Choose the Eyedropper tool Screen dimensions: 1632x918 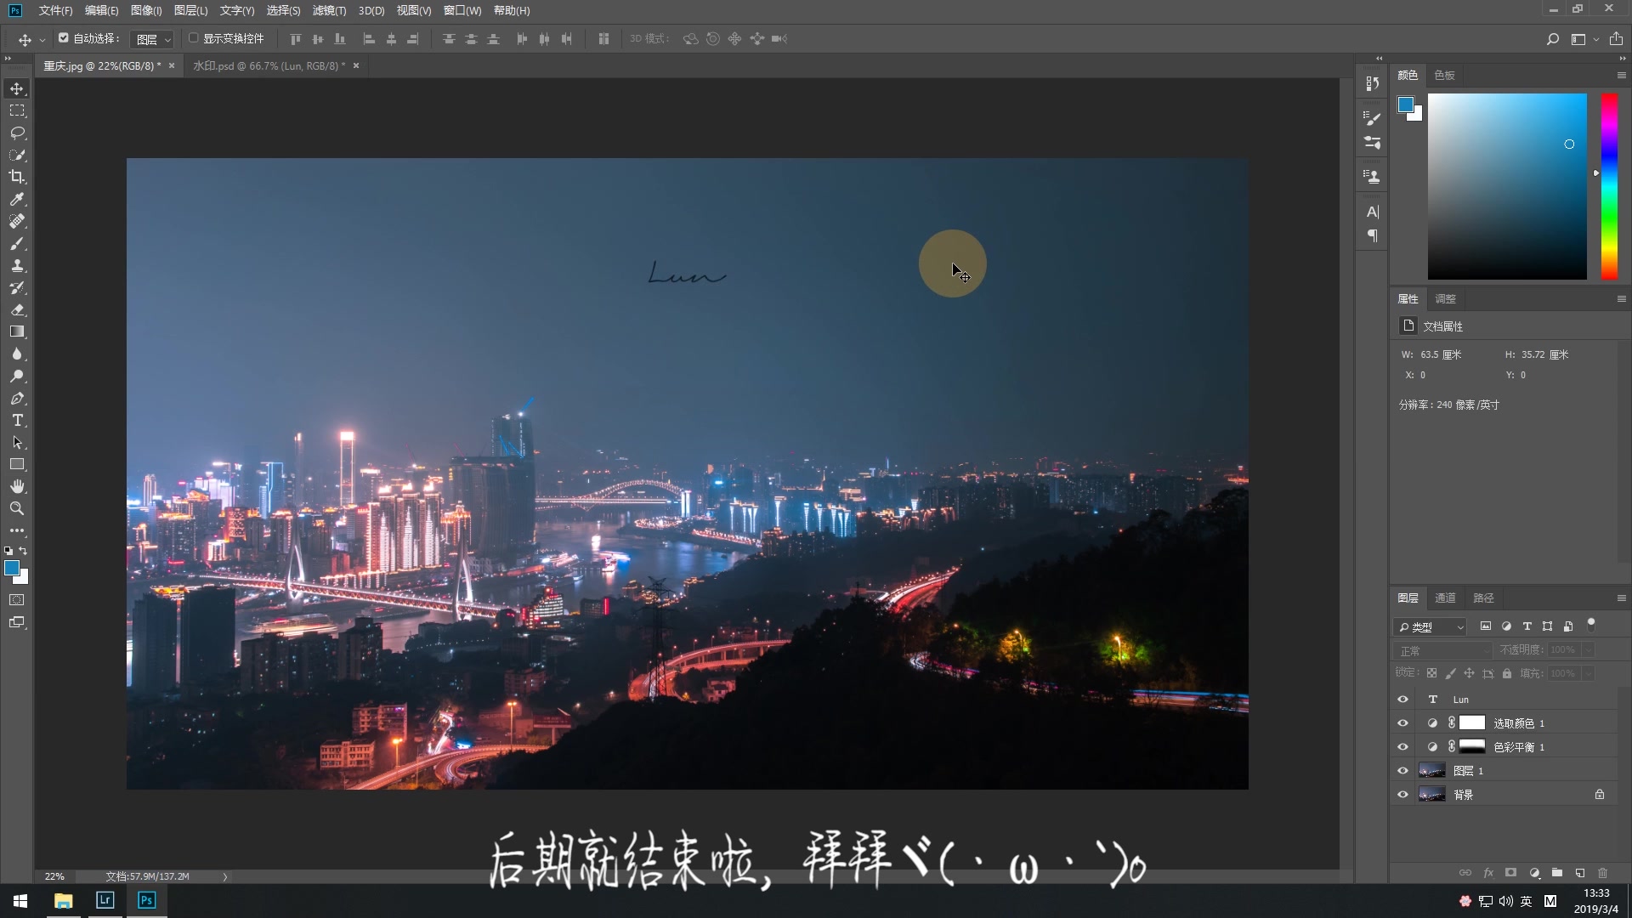[16, 199]
